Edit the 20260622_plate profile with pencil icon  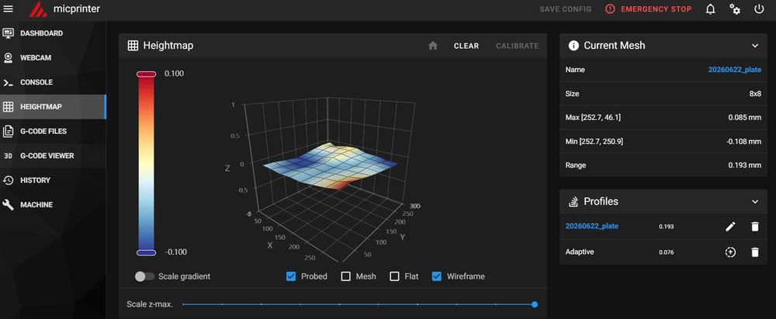pos(730,226)
